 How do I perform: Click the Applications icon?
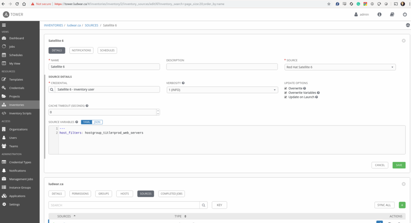4,196
